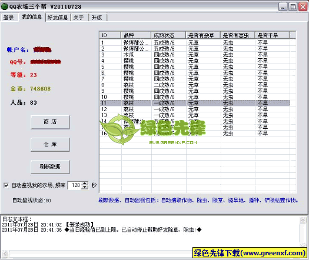Click the log entry at 20:41:36
The height and width of the screenshot is (260, 309).
coord(102,229)
